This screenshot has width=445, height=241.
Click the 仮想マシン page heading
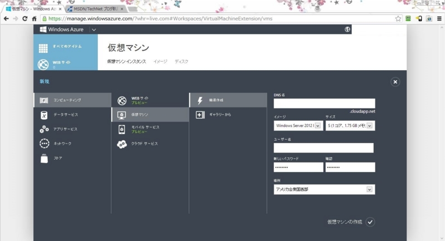coord(128,47)
